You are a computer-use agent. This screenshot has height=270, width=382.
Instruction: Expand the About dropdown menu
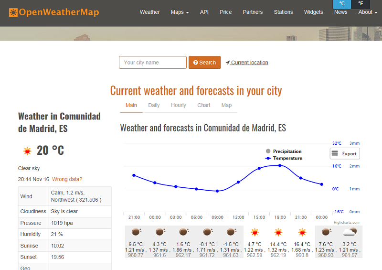click(x=368, y=12)
